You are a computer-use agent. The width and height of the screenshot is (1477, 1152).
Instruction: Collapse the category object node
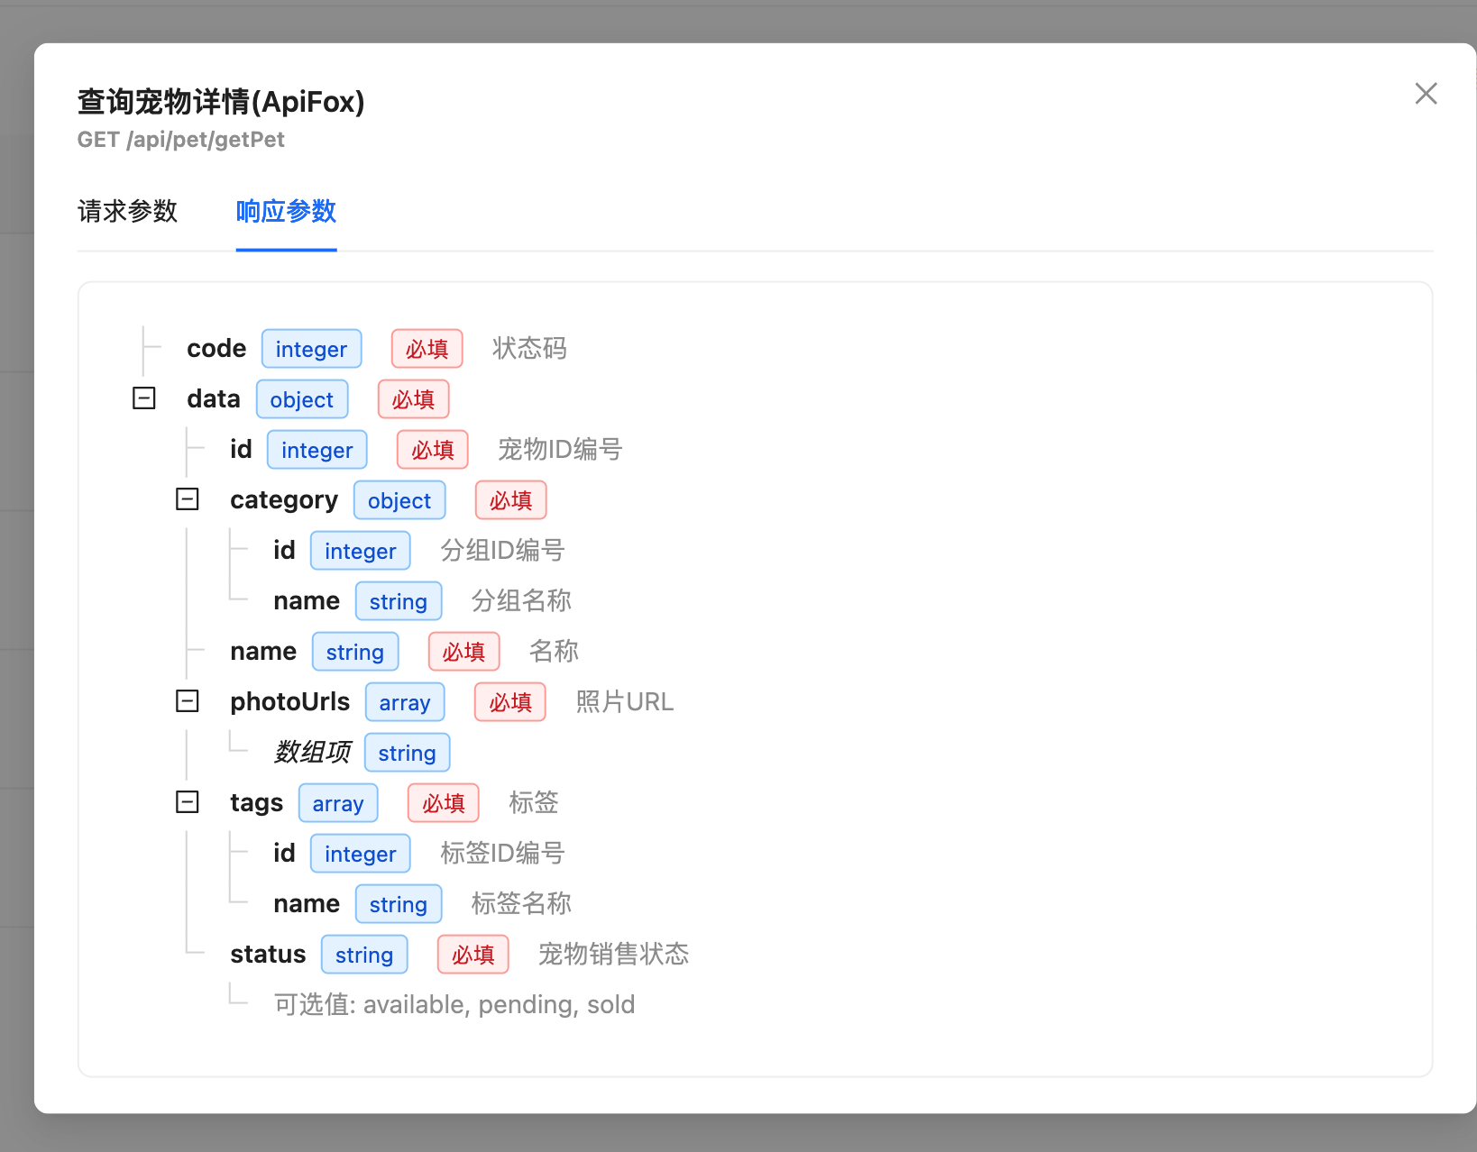coord(188,499)
